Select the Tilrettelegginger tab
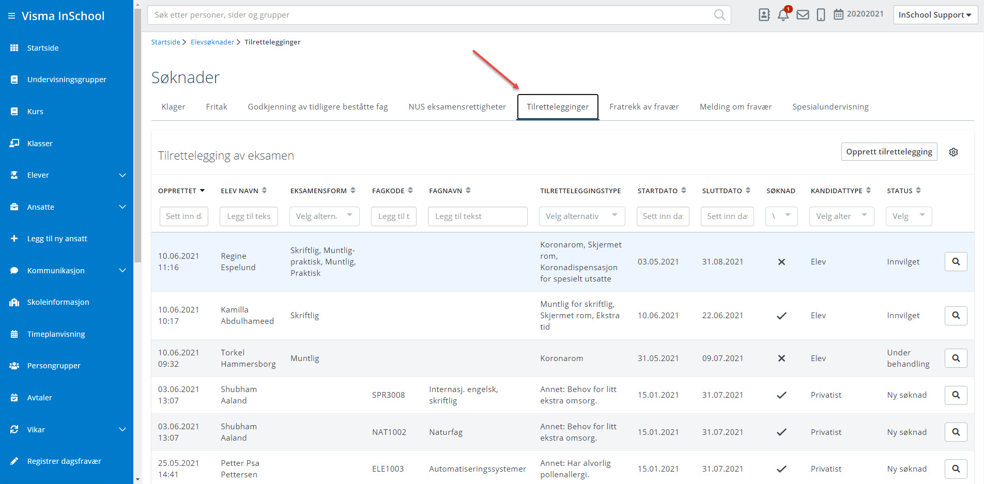 coord(558,107)
